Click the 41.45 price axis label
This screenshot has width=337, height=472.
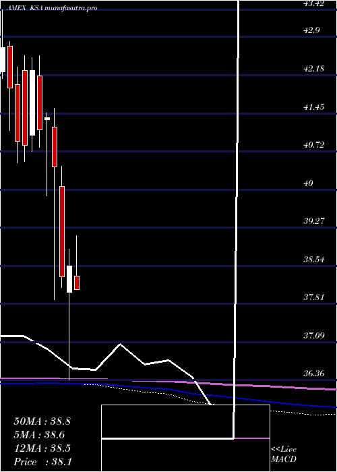click(x=315, y=107)
